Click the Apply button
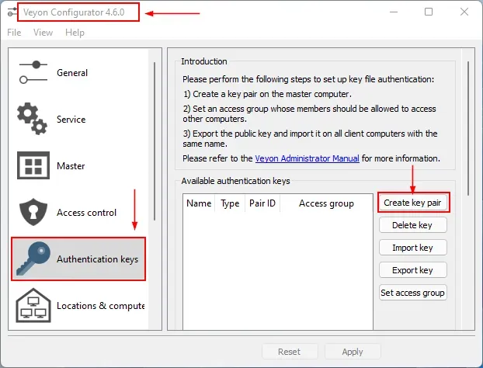Viewport: 483px width, 368px height. [353, 352]
